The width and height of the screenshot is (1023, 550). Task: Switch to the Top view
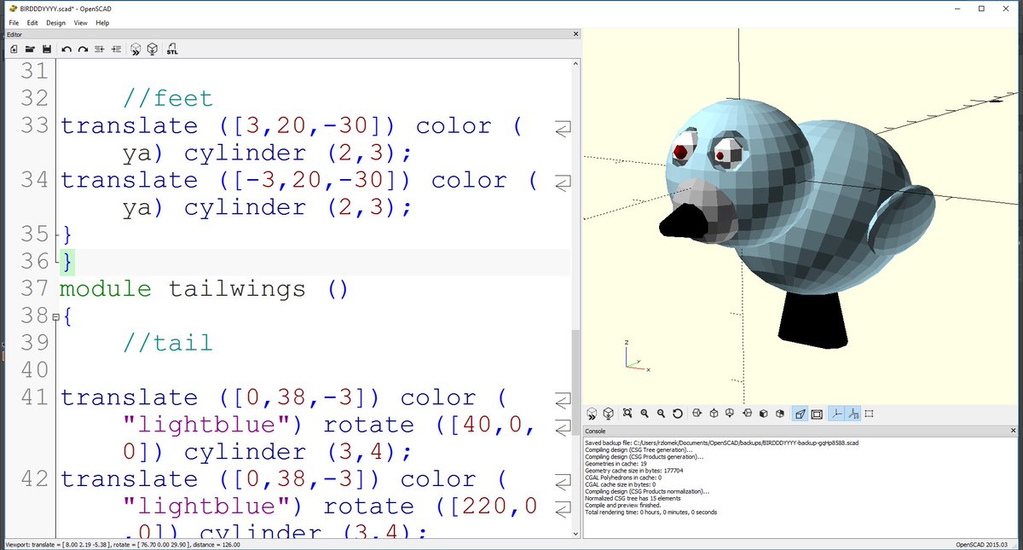(714, 414)
